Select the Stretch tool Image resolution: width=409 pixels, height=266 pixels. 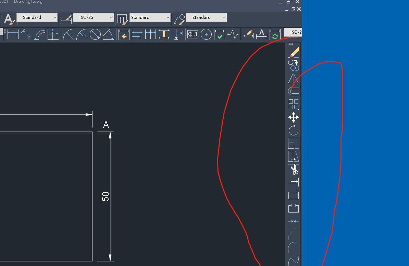point(294,156)
